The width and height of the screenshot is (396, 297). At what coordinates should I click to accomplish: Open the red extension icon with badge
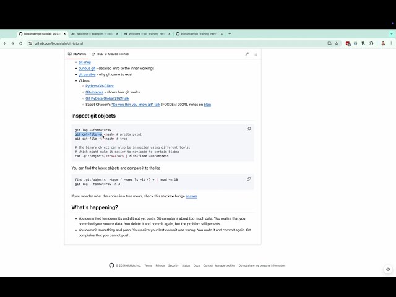pos(348,44)
